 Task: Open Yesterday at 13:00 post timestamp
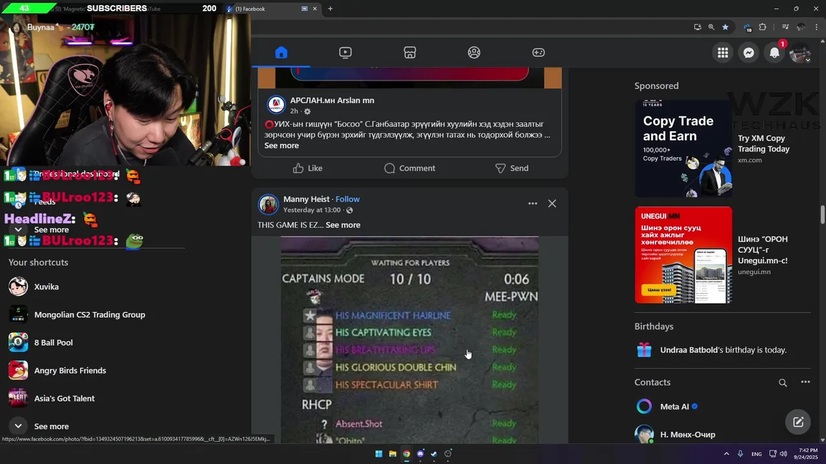[312, 210]
